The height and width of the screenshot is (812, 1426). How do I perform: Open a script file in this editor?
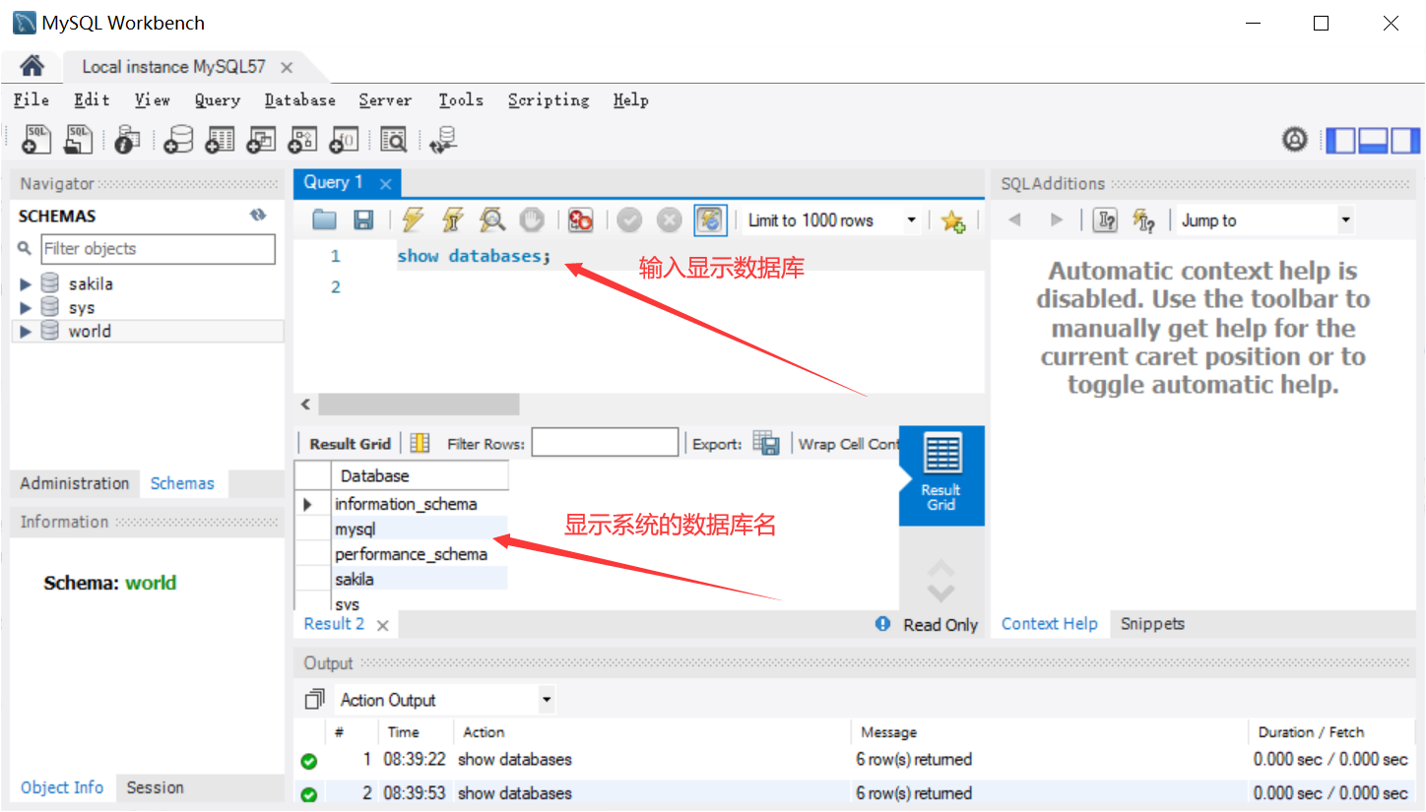click(x=324, y=220)
